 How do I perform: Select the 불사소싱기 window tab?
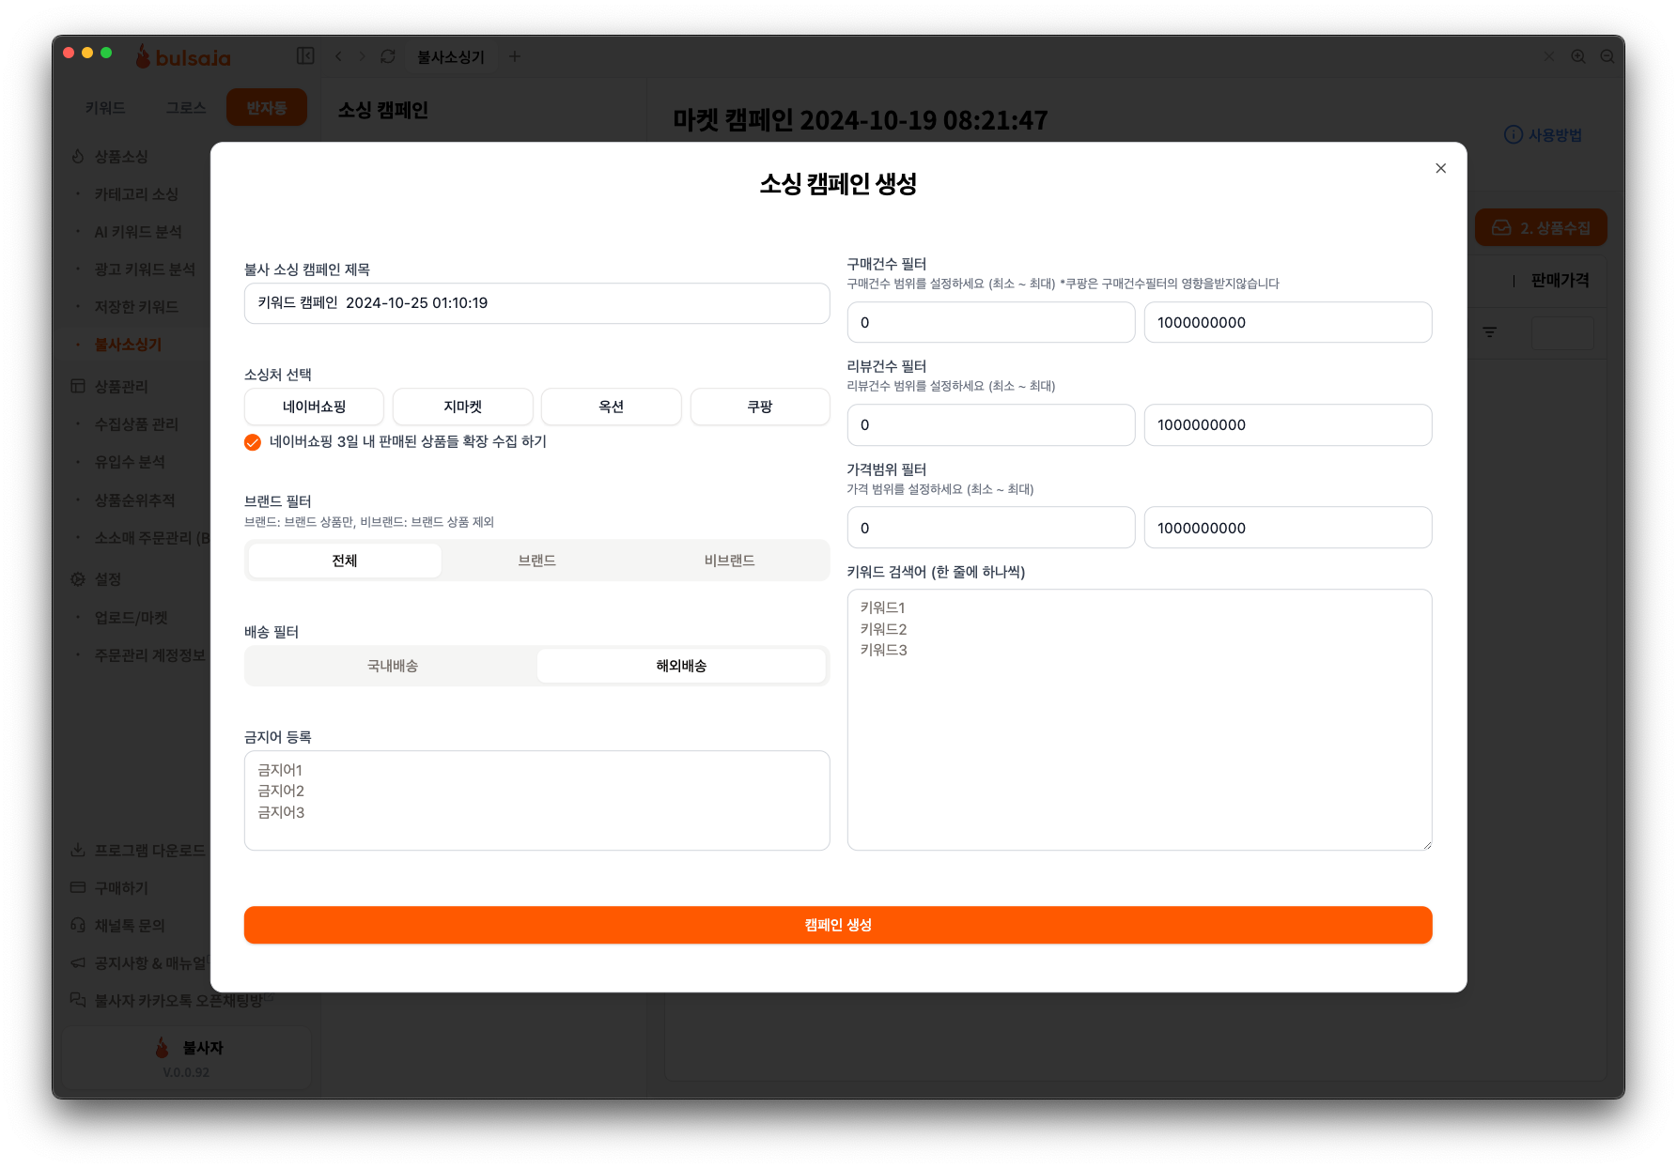(451, 57)
